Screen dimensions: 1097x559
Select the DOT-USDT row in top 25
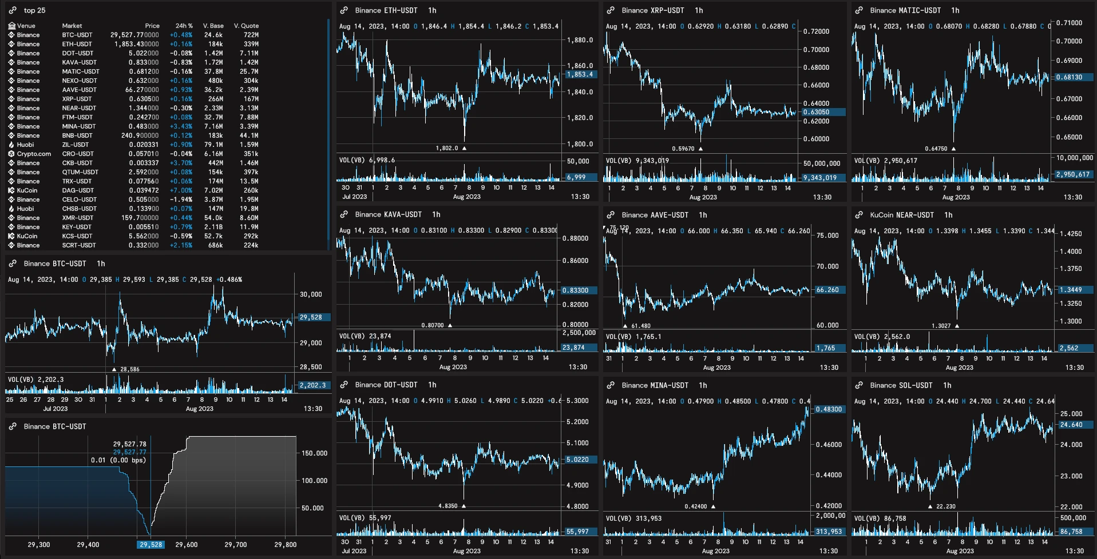[133, 53]
